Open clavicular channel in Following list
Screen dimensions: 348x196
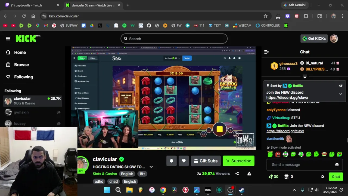coord(33,101)
